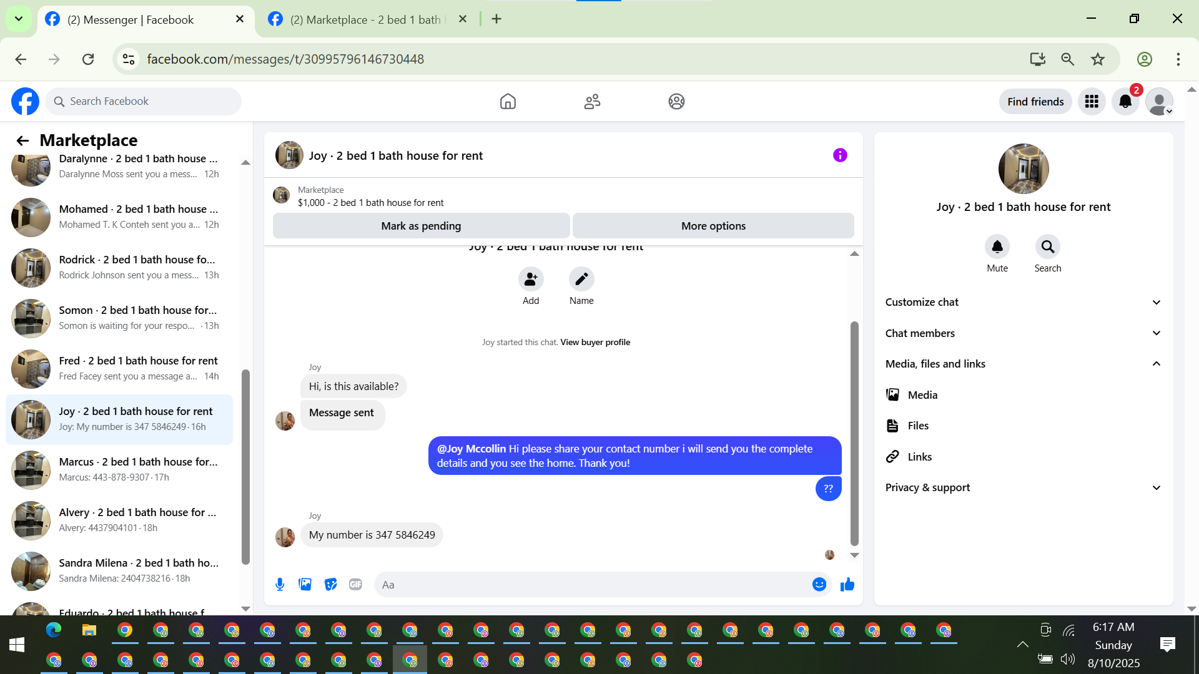Mute this conversation

point(997,247)
